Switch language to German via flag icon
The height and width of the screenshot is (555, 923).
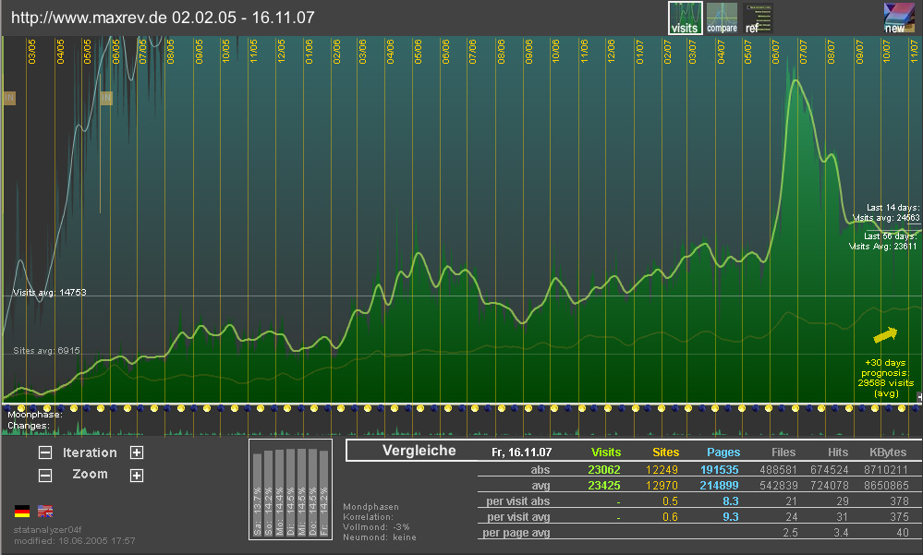tap(22, 510)
